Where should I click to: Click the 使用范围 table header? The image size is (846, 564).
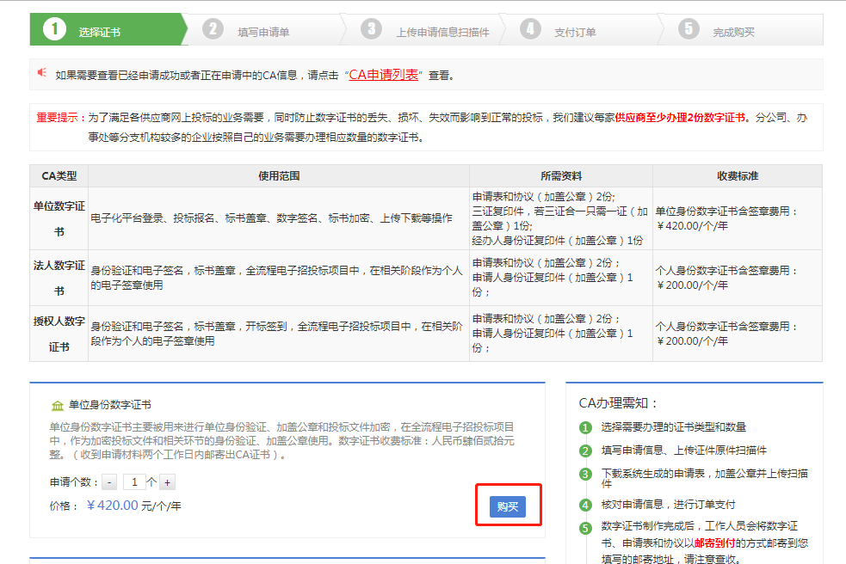(278, 175)
